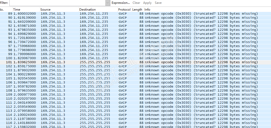271x128 pixels.
Task: Select packet number 113
Action: 135,111
